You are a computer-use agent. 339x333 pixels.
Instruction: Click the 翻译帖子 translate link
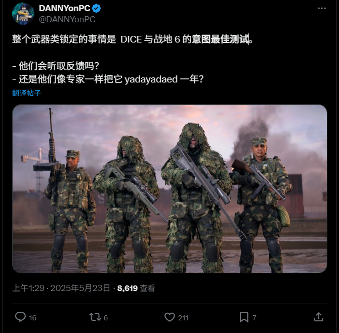click(x=26, y=93)
